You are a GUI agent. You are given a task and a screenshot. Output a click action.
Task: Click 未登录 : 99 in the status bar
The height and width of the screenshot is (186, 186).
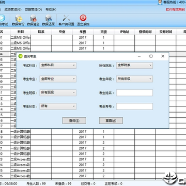click(x=63, y=183)
